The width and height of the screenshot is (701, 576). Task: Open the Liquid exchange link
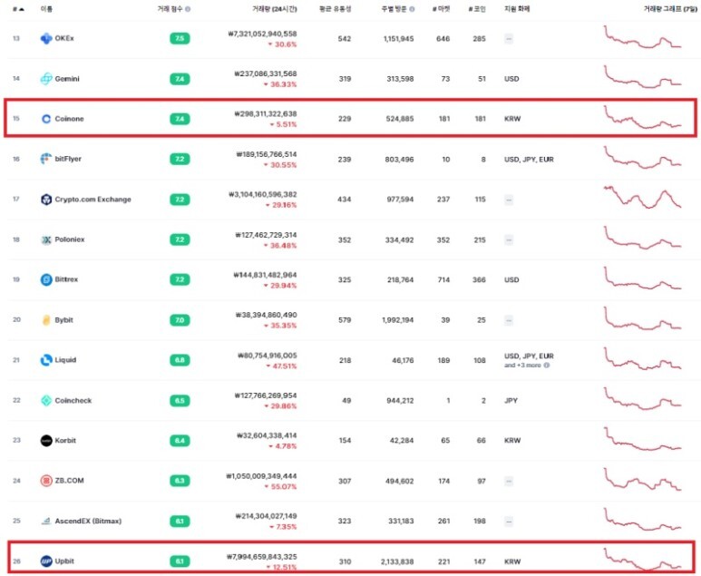click(65, 360)
